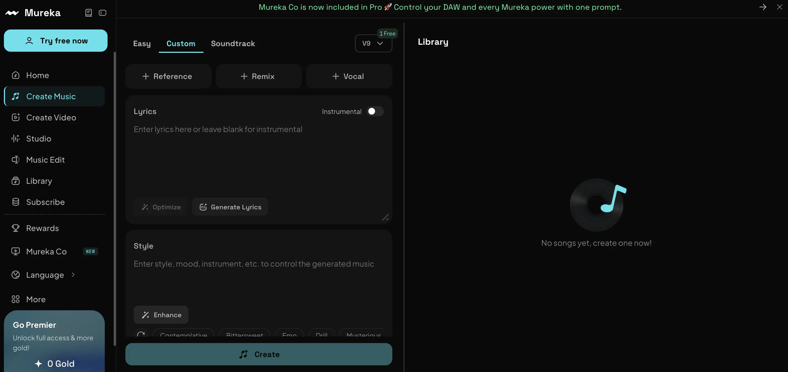Image resolution: width=788 pixels, height=372 pixels.
Task: Click the Create Music note icon
Action: click(x=16, y=96)
